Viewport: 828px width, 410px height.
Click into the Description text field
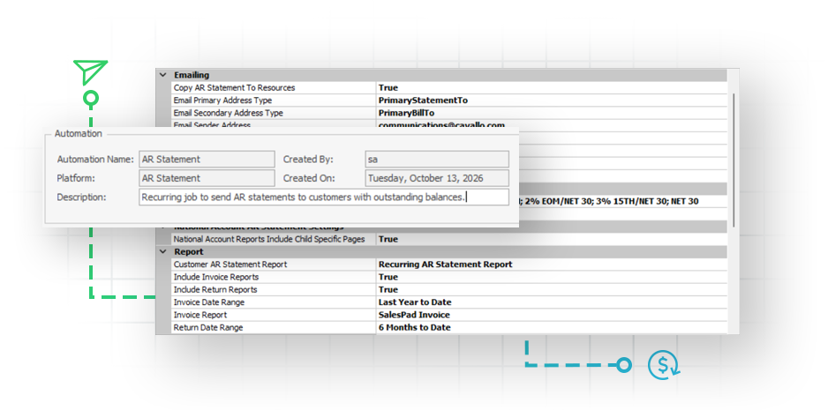[x=324, y=197]
